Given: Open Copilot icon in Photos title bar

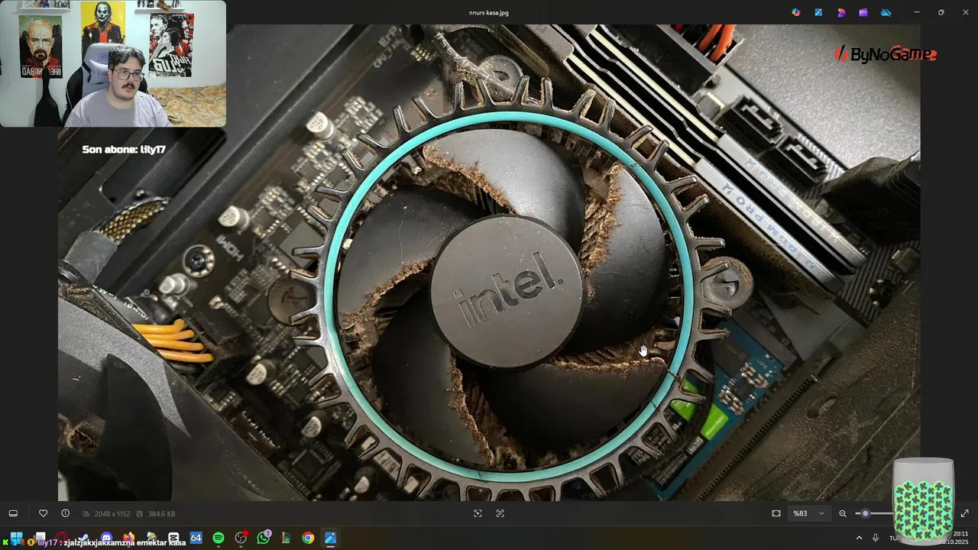Looking at the screenshot, I should click(x=796, y=12).
